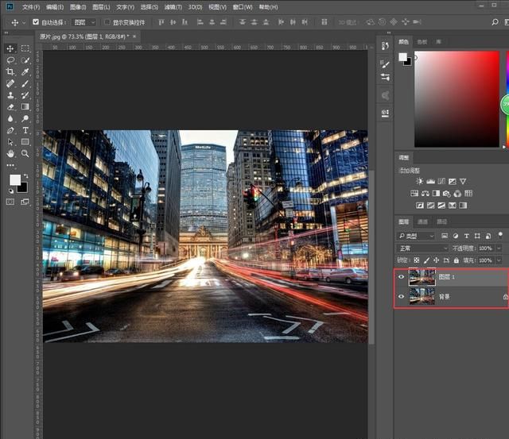Screen dimensions: 509x439
Task: Select the Horizontal Type tool
Action: (x=25, y=130)
